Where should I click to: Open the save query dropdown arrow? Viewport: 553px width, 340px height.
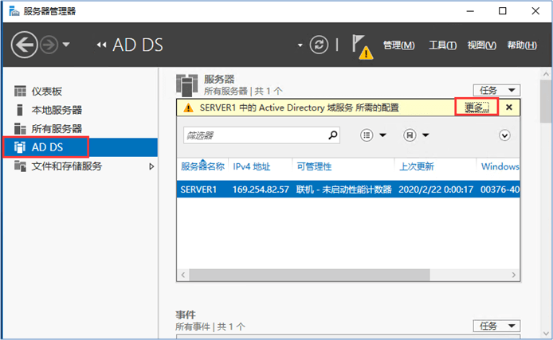pyautogui.click(x=426, y=135)
